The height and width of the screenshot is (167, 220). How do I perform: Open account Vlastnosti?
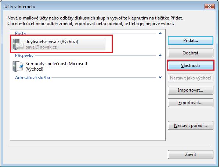coord(191,65)
